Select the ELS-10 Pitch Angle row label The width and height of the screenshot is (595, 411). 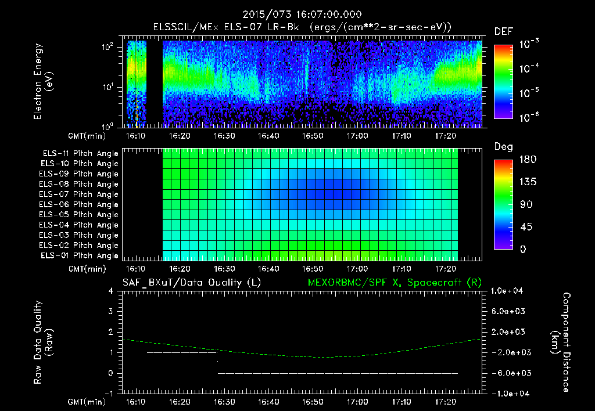tap(80, 164)
